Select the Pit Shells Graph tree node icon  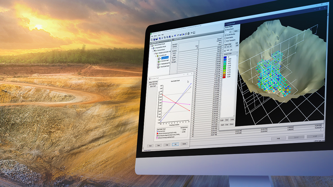(158, 58)
